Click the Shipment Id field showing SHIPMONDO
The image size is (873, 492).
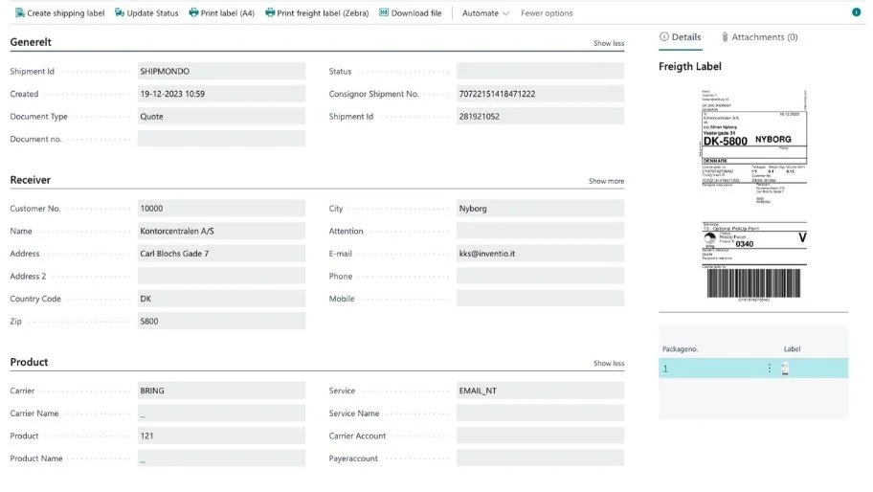[x=221, y=71]
